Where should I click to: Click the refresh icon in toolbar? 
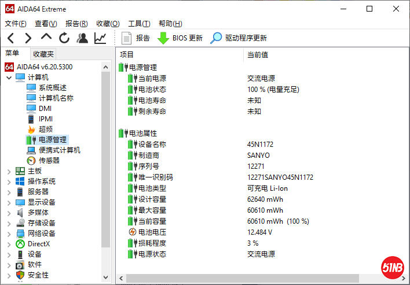coord(64,38)
